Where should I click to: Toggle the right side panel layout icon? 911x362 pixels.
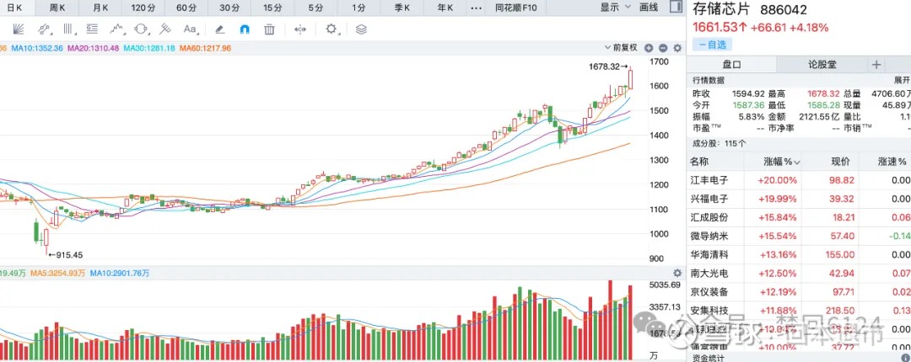pos(673,8)
